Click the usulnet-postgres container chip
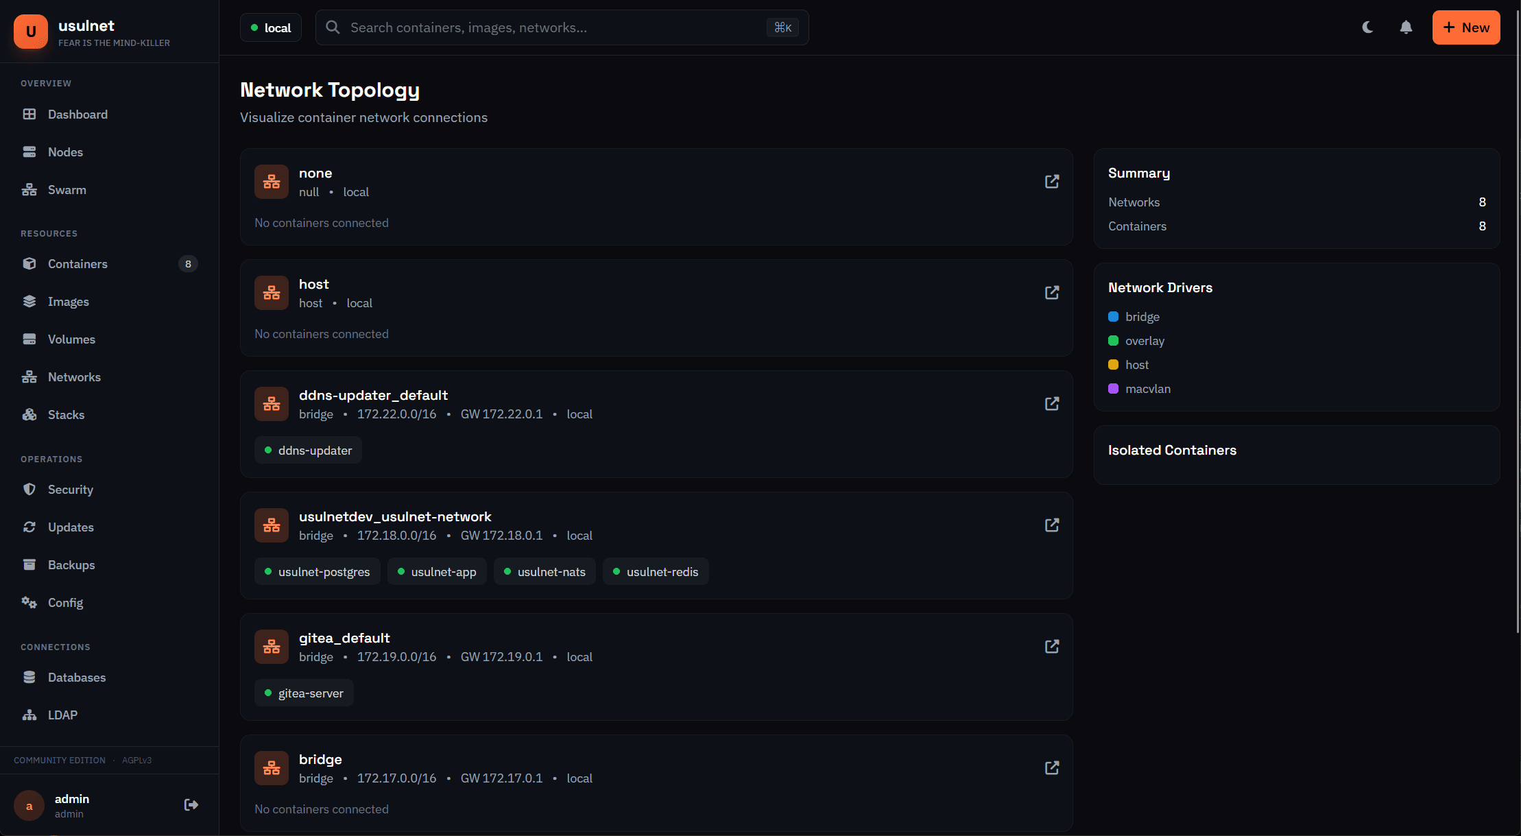 317,571
